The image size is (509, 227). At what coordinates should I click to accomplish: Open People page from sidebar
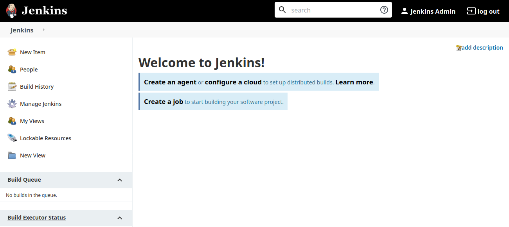point(29,70)
